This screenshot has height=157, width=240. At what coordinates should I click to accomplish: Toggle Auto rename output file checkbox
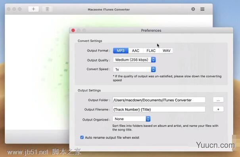tap(82, 137)
